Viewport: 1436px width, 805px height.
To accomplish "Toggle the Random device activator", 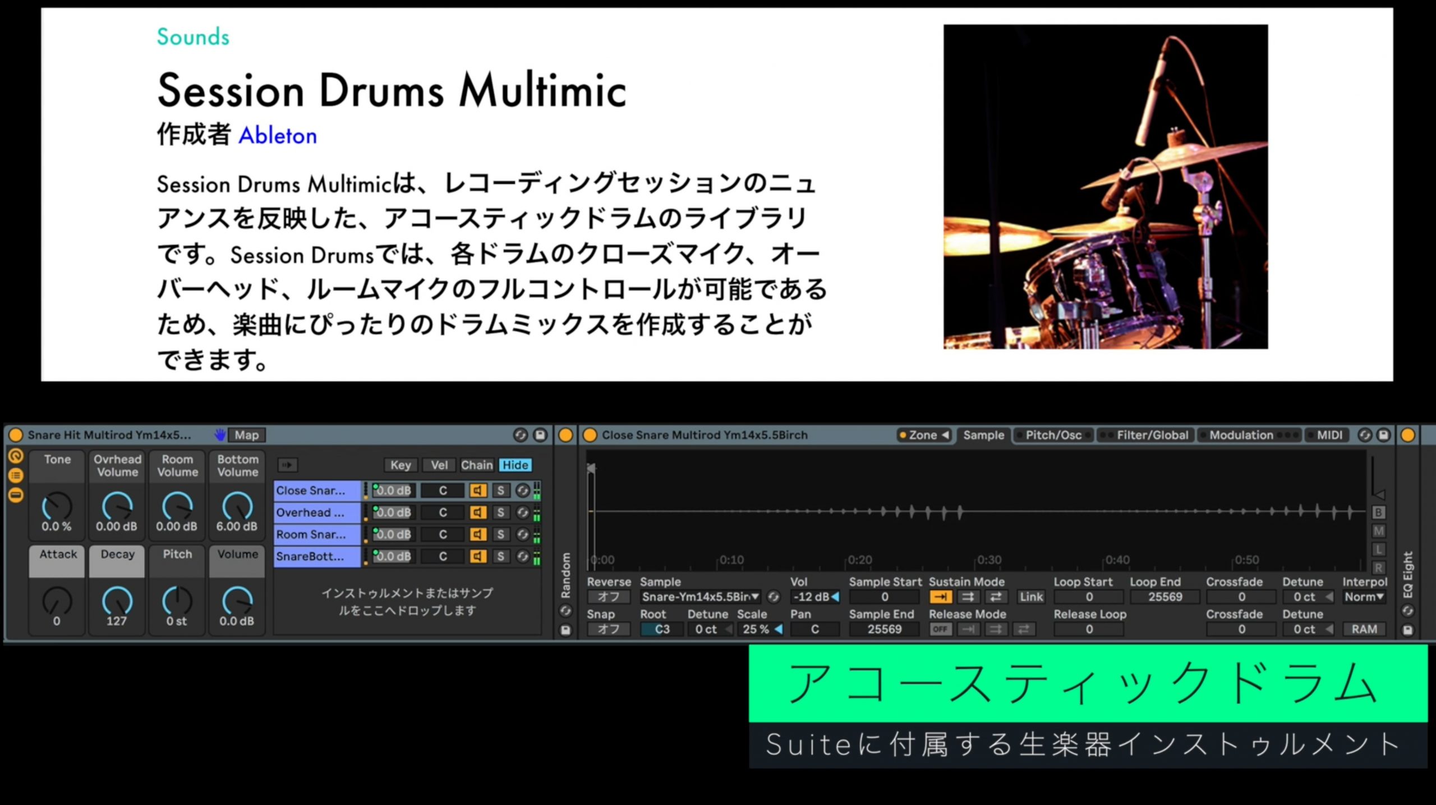I will (x=565, y=435).
